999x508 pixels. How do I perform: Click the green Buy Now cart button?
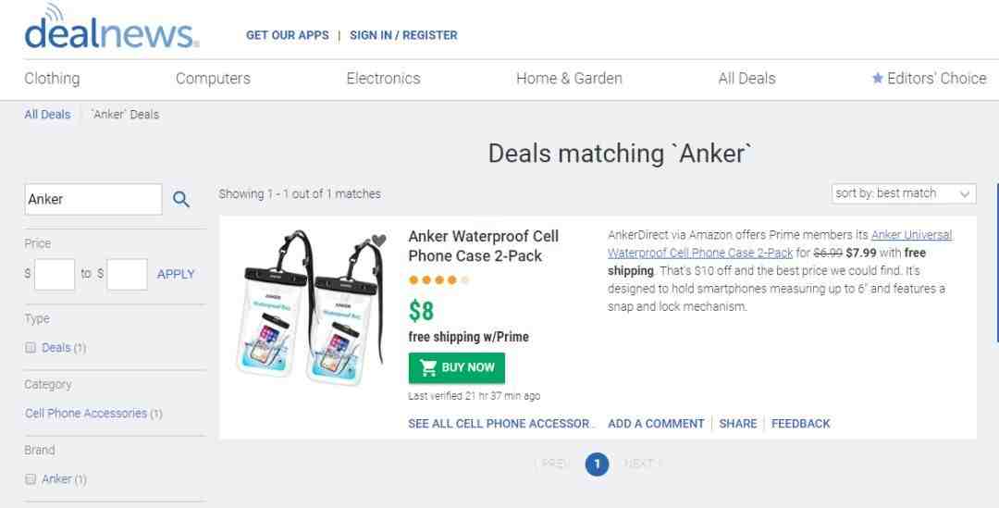tap(457, 367)
